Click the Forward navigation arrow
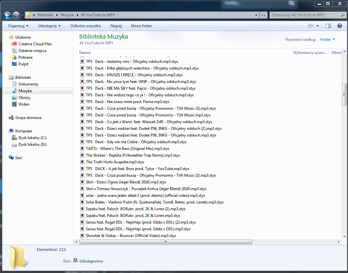The width and height of the screenshot is (348, 273). [x=16, y=15]
